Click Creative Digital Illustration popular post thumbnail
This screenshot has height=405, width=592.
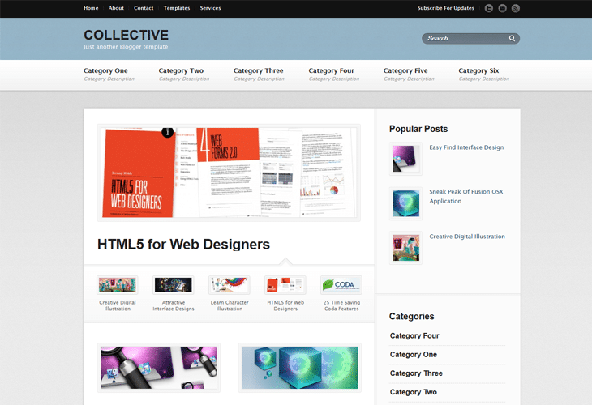point(405,248)
